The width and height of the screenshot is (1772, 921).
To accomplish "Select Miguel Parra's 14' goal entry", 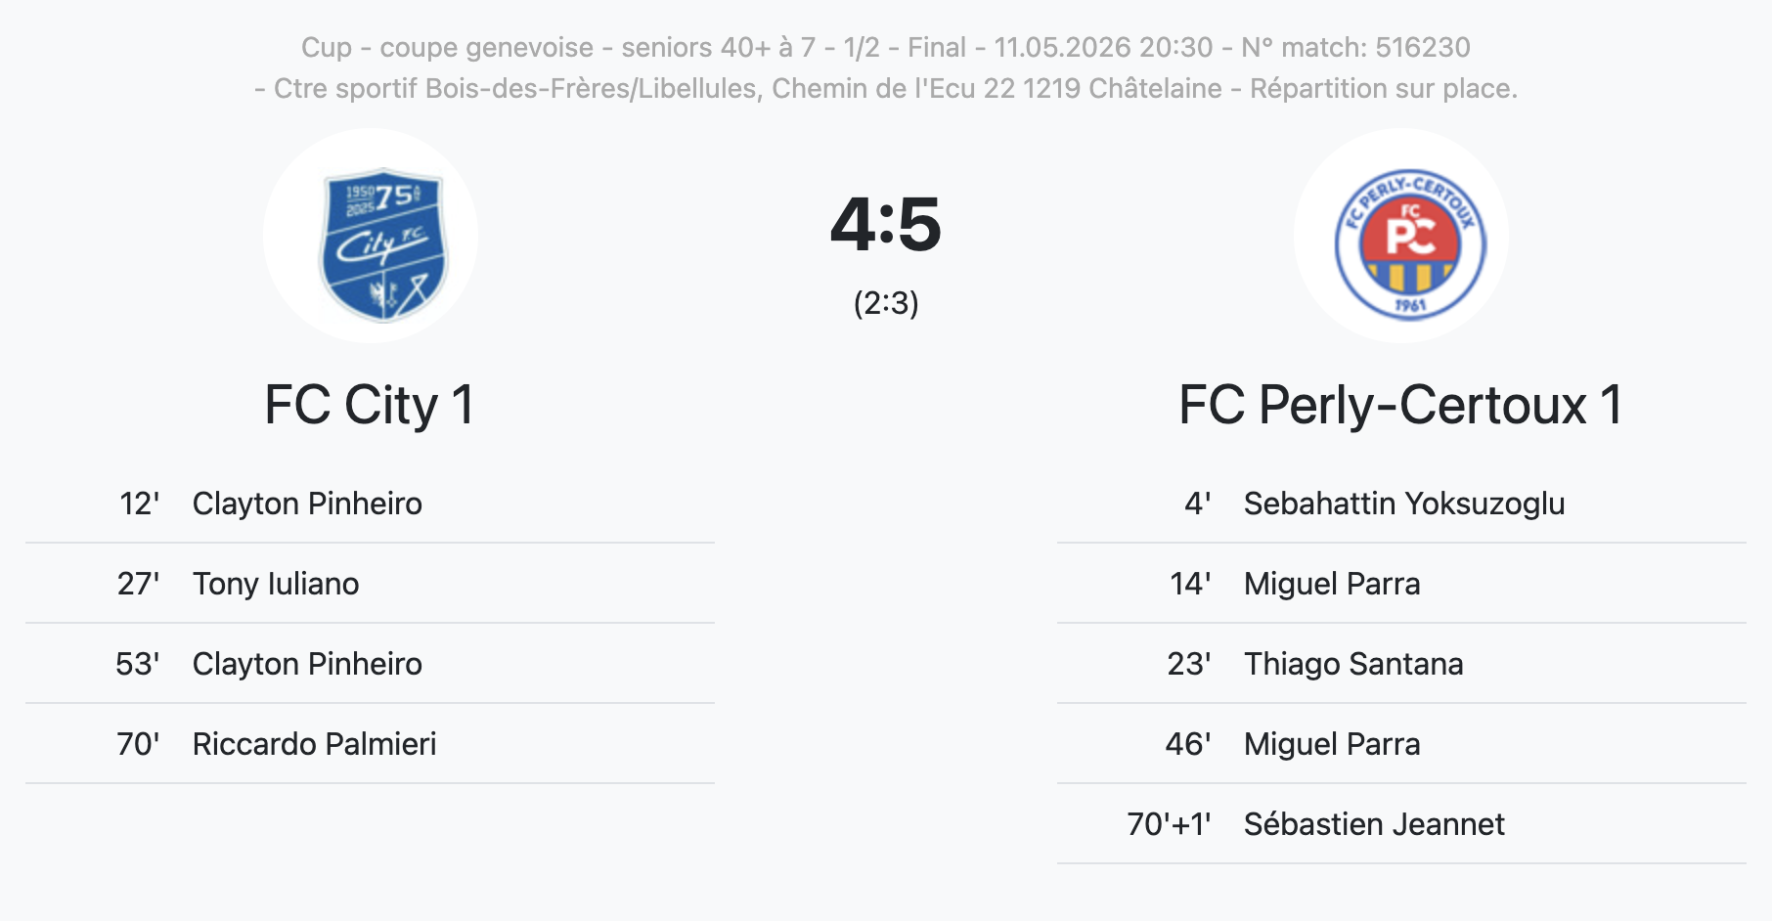I will 1401,584.
